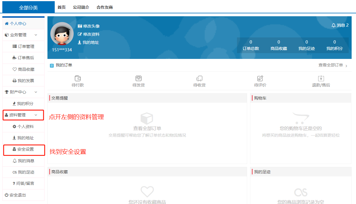Click the trophy icon next to 财产中心

[7, 92]
